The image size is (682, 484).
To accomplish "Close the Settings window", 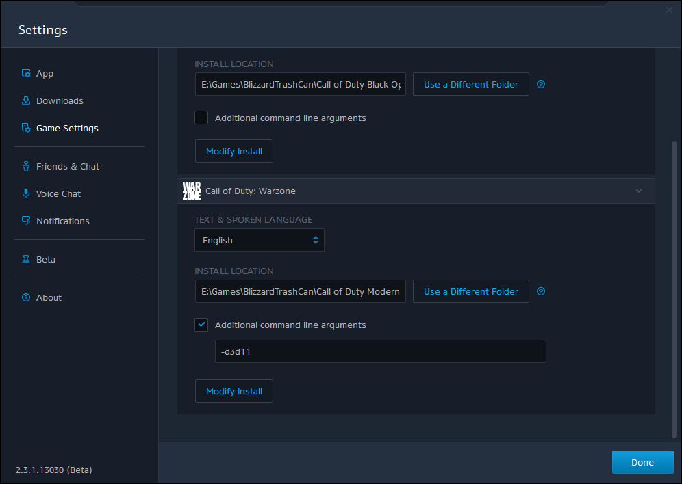I will pyautogui.click(x=669, y=10).
